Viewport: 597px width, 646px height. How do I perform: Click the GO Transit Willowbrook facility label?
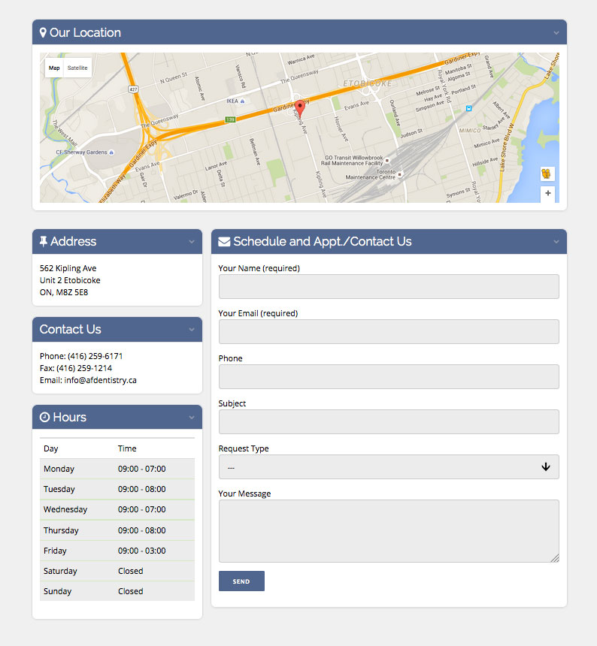352,160
